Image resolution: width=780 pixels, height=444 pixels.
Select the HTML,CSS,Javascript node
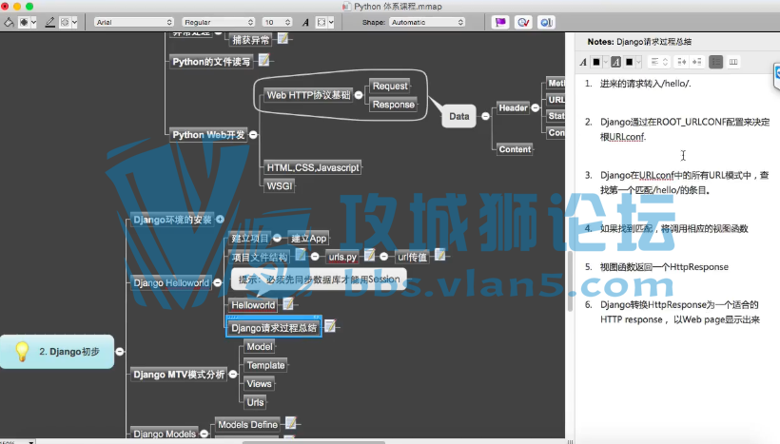[312, 167]
